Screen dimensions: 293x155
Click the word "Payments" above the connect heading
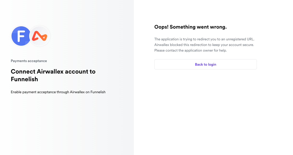(18, 61)
